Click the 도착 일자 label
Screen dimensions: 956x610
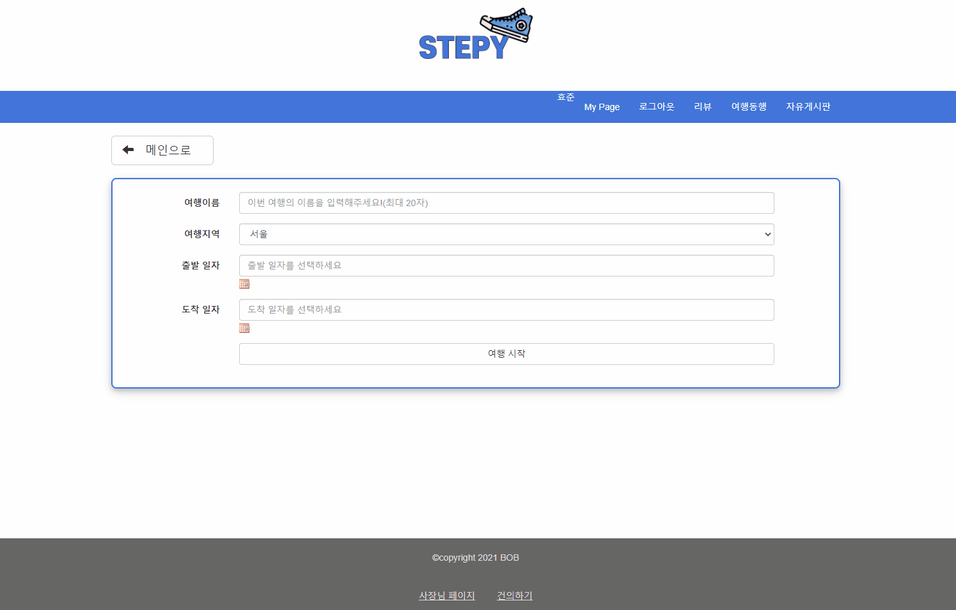(201, 310)
